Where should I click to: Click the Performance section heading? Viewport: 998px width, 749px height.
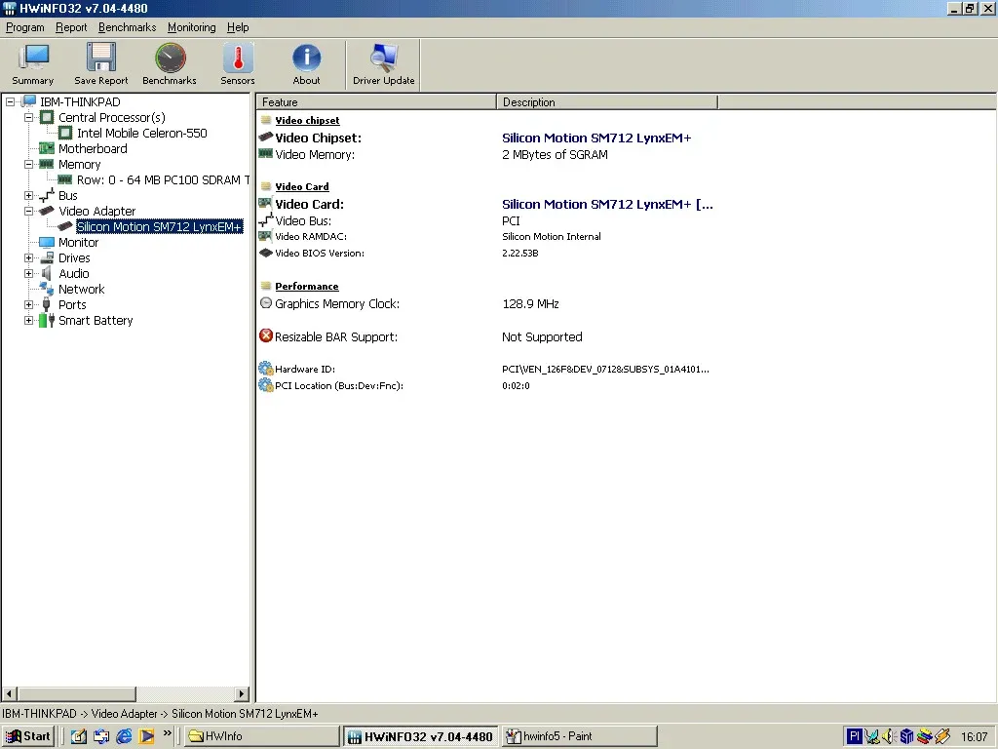[x=307, y=287]
